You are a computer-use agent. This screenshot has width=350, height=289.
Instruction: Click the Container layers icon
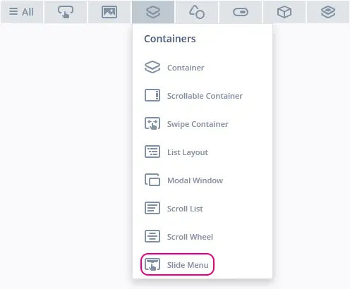click(152, 67)
